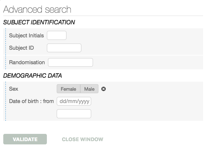The height and width of the screenshot is (156, 206).
Task: Dismiss the dialog via CLOSE WINDOW
Action: point(82,139)
